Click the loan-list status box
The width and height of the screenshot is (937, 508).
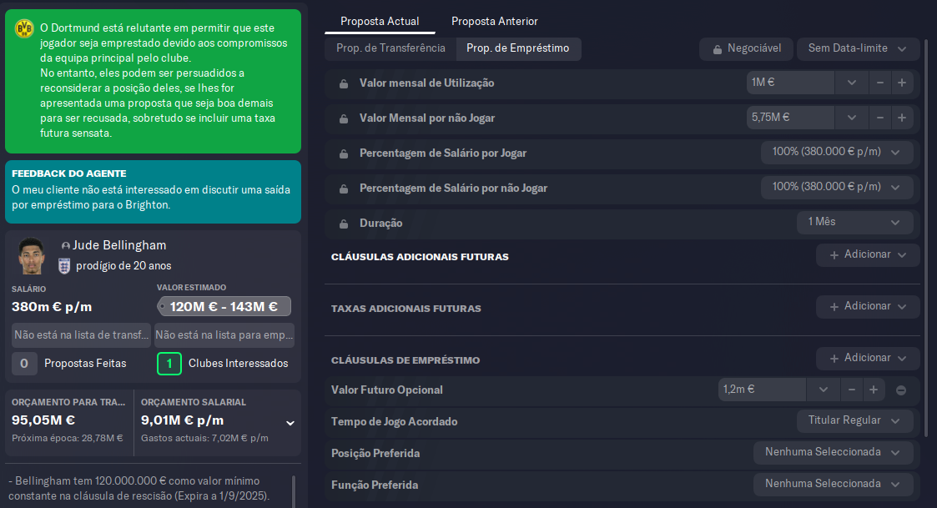pos(224,335)
